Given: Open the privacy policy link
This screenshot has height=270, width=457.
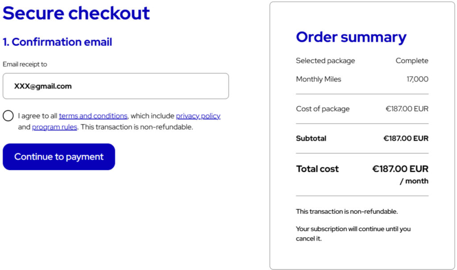Looking at the screenshot, I should 198,116.
